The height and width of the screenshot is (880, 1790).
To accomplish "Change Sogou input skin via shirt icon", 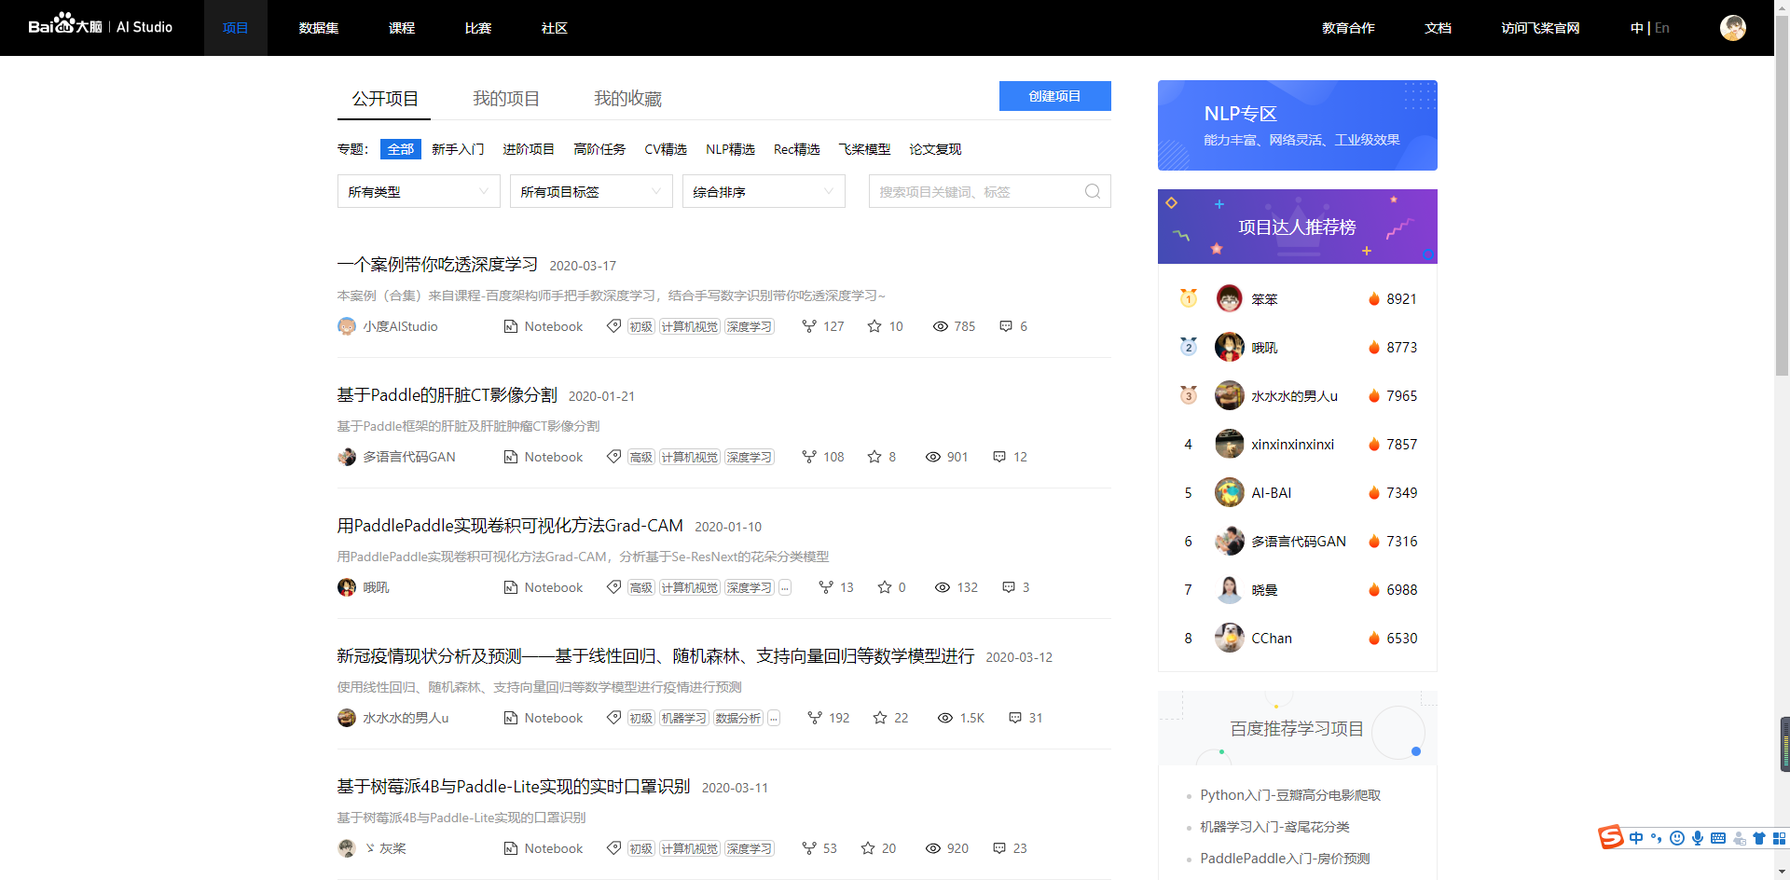I will point(1759,838).
